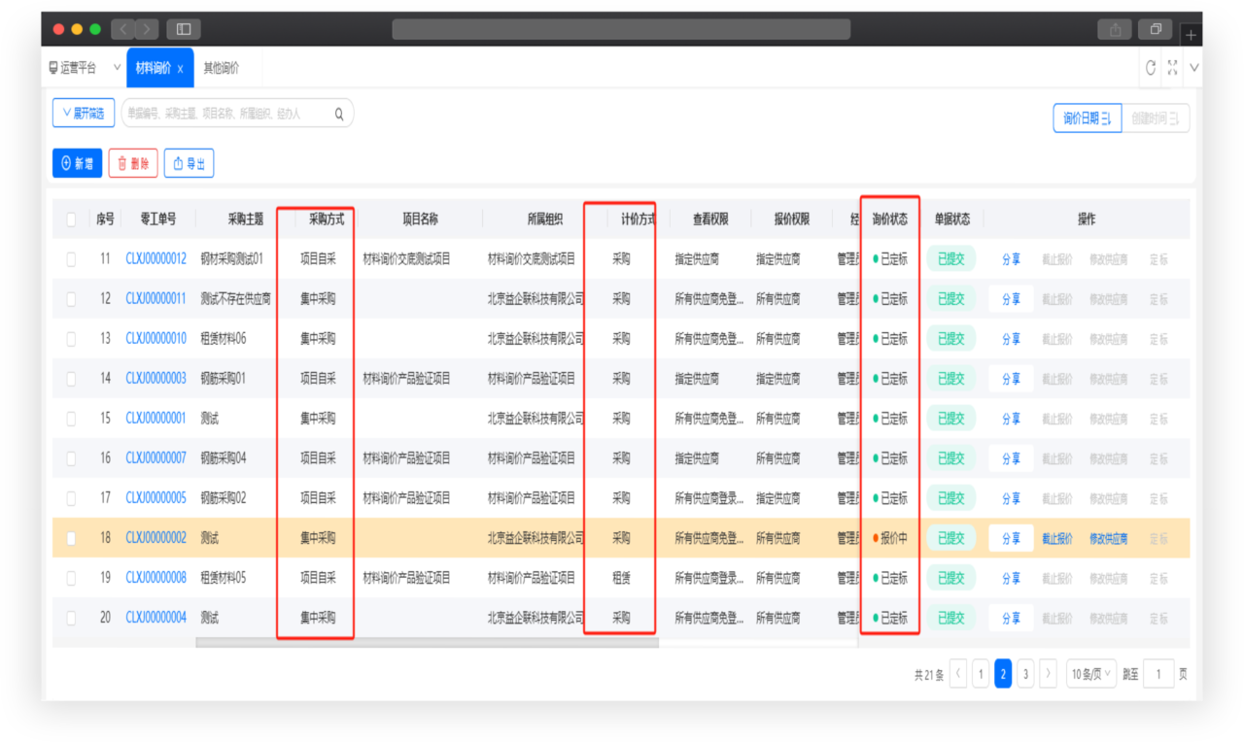This screenshot has height=742, width=1244.
Task: Click the browser share icon
Action: (1115, 30)
